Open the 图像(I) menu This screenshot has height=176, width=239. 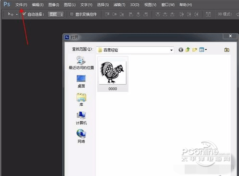click(x=54, y=5)
